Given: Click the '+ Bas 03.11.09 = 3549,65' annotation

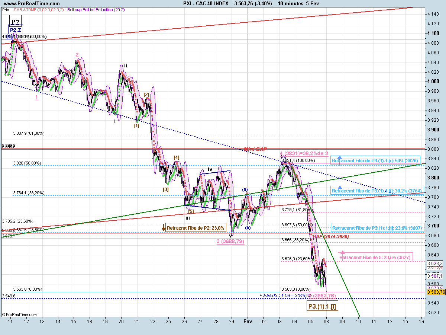Looking at the screenshot, I should pos(285,295).
